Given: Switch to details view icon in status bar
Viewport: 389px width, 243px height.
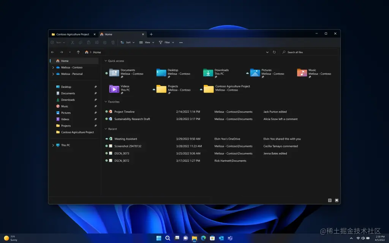Looking at the screenshot, I should pyautogui.click(x=330, y=200).
